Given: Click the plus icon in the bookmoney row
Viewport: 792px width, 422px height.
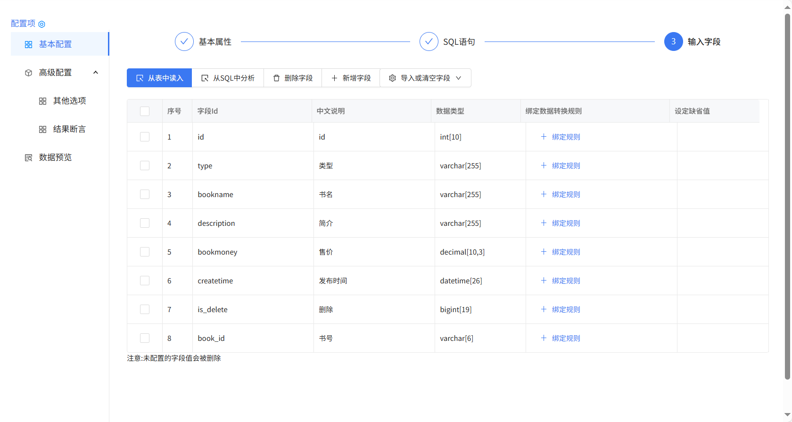Looking at the screenshot, I should point(544,252).
